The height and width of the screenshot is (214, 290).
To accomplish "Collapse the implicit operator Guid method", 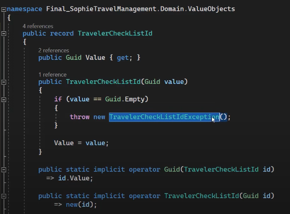I will pos(4,170).
